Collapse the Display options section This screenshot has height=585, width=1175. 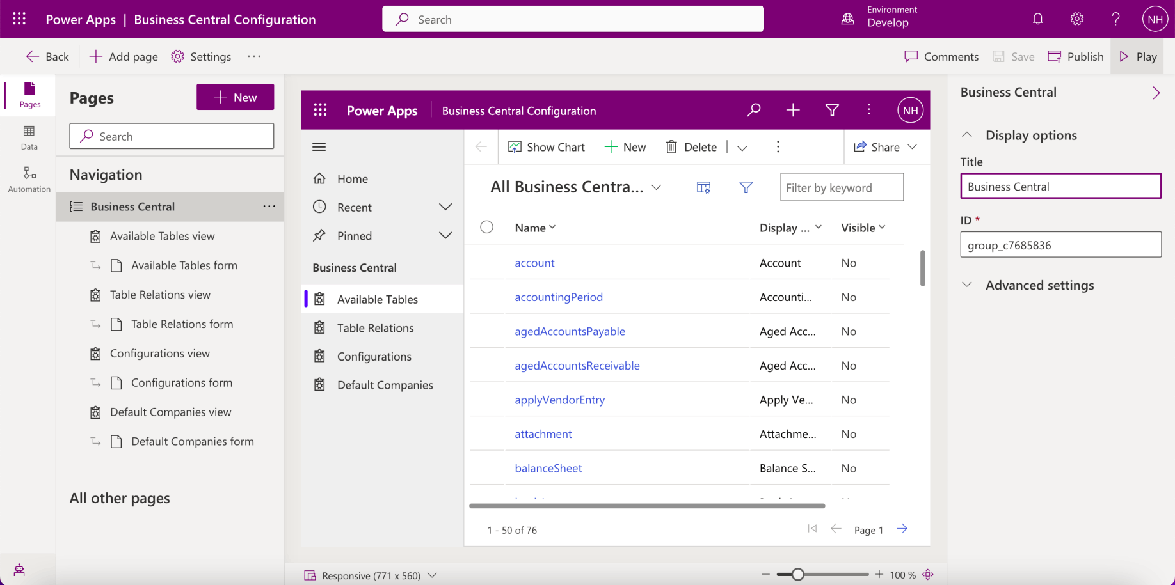coord(967,135)
